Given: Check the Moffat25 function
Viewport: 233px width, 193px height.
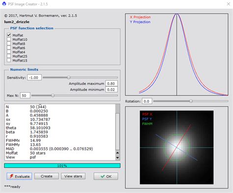Looking at the screenshot, I should pos(9,56).
